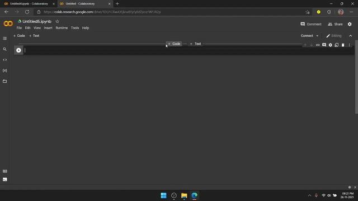Close the Untitled - Colaboratory tab
The image size is (358, 201).
(x=110, y=4)
